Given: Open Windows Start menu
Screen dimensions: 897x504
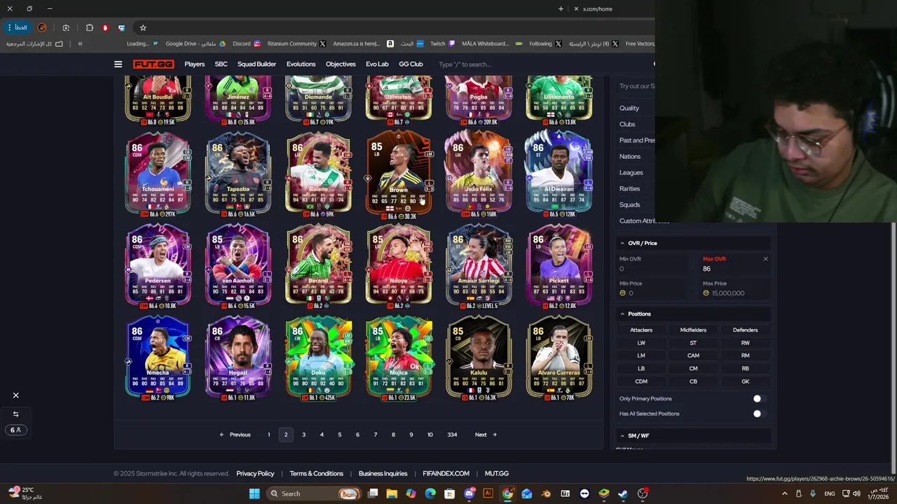Looking at the screenshot, I should click(254, 493).
